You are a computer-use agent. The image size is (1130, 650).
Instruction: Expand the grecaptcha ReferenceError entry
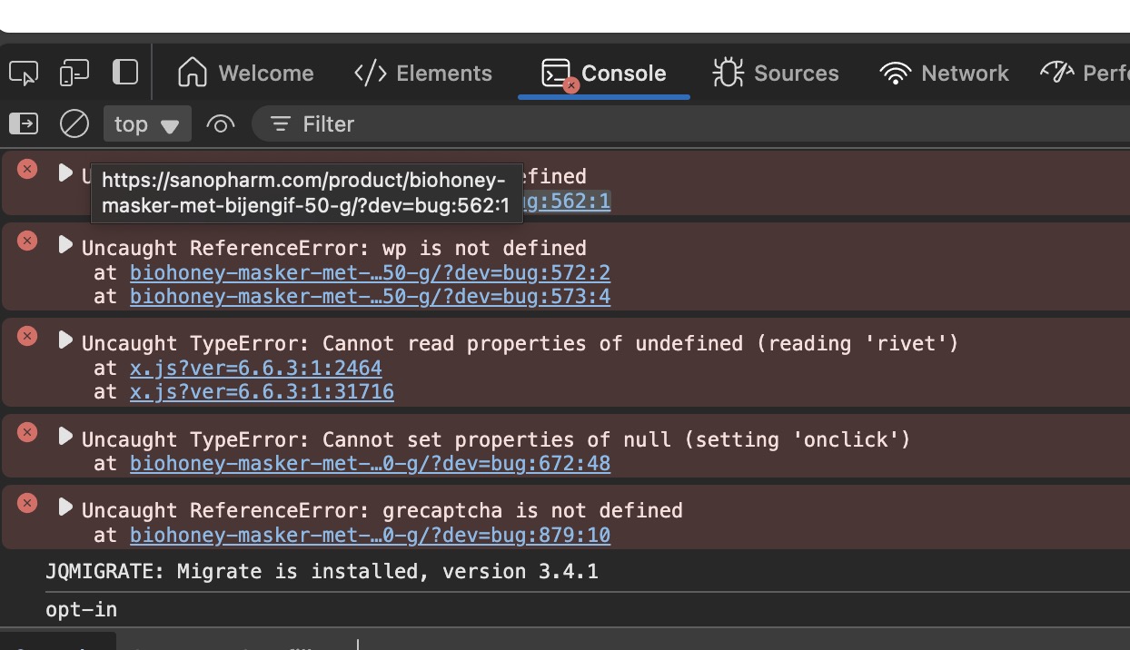tap(64, 507)
